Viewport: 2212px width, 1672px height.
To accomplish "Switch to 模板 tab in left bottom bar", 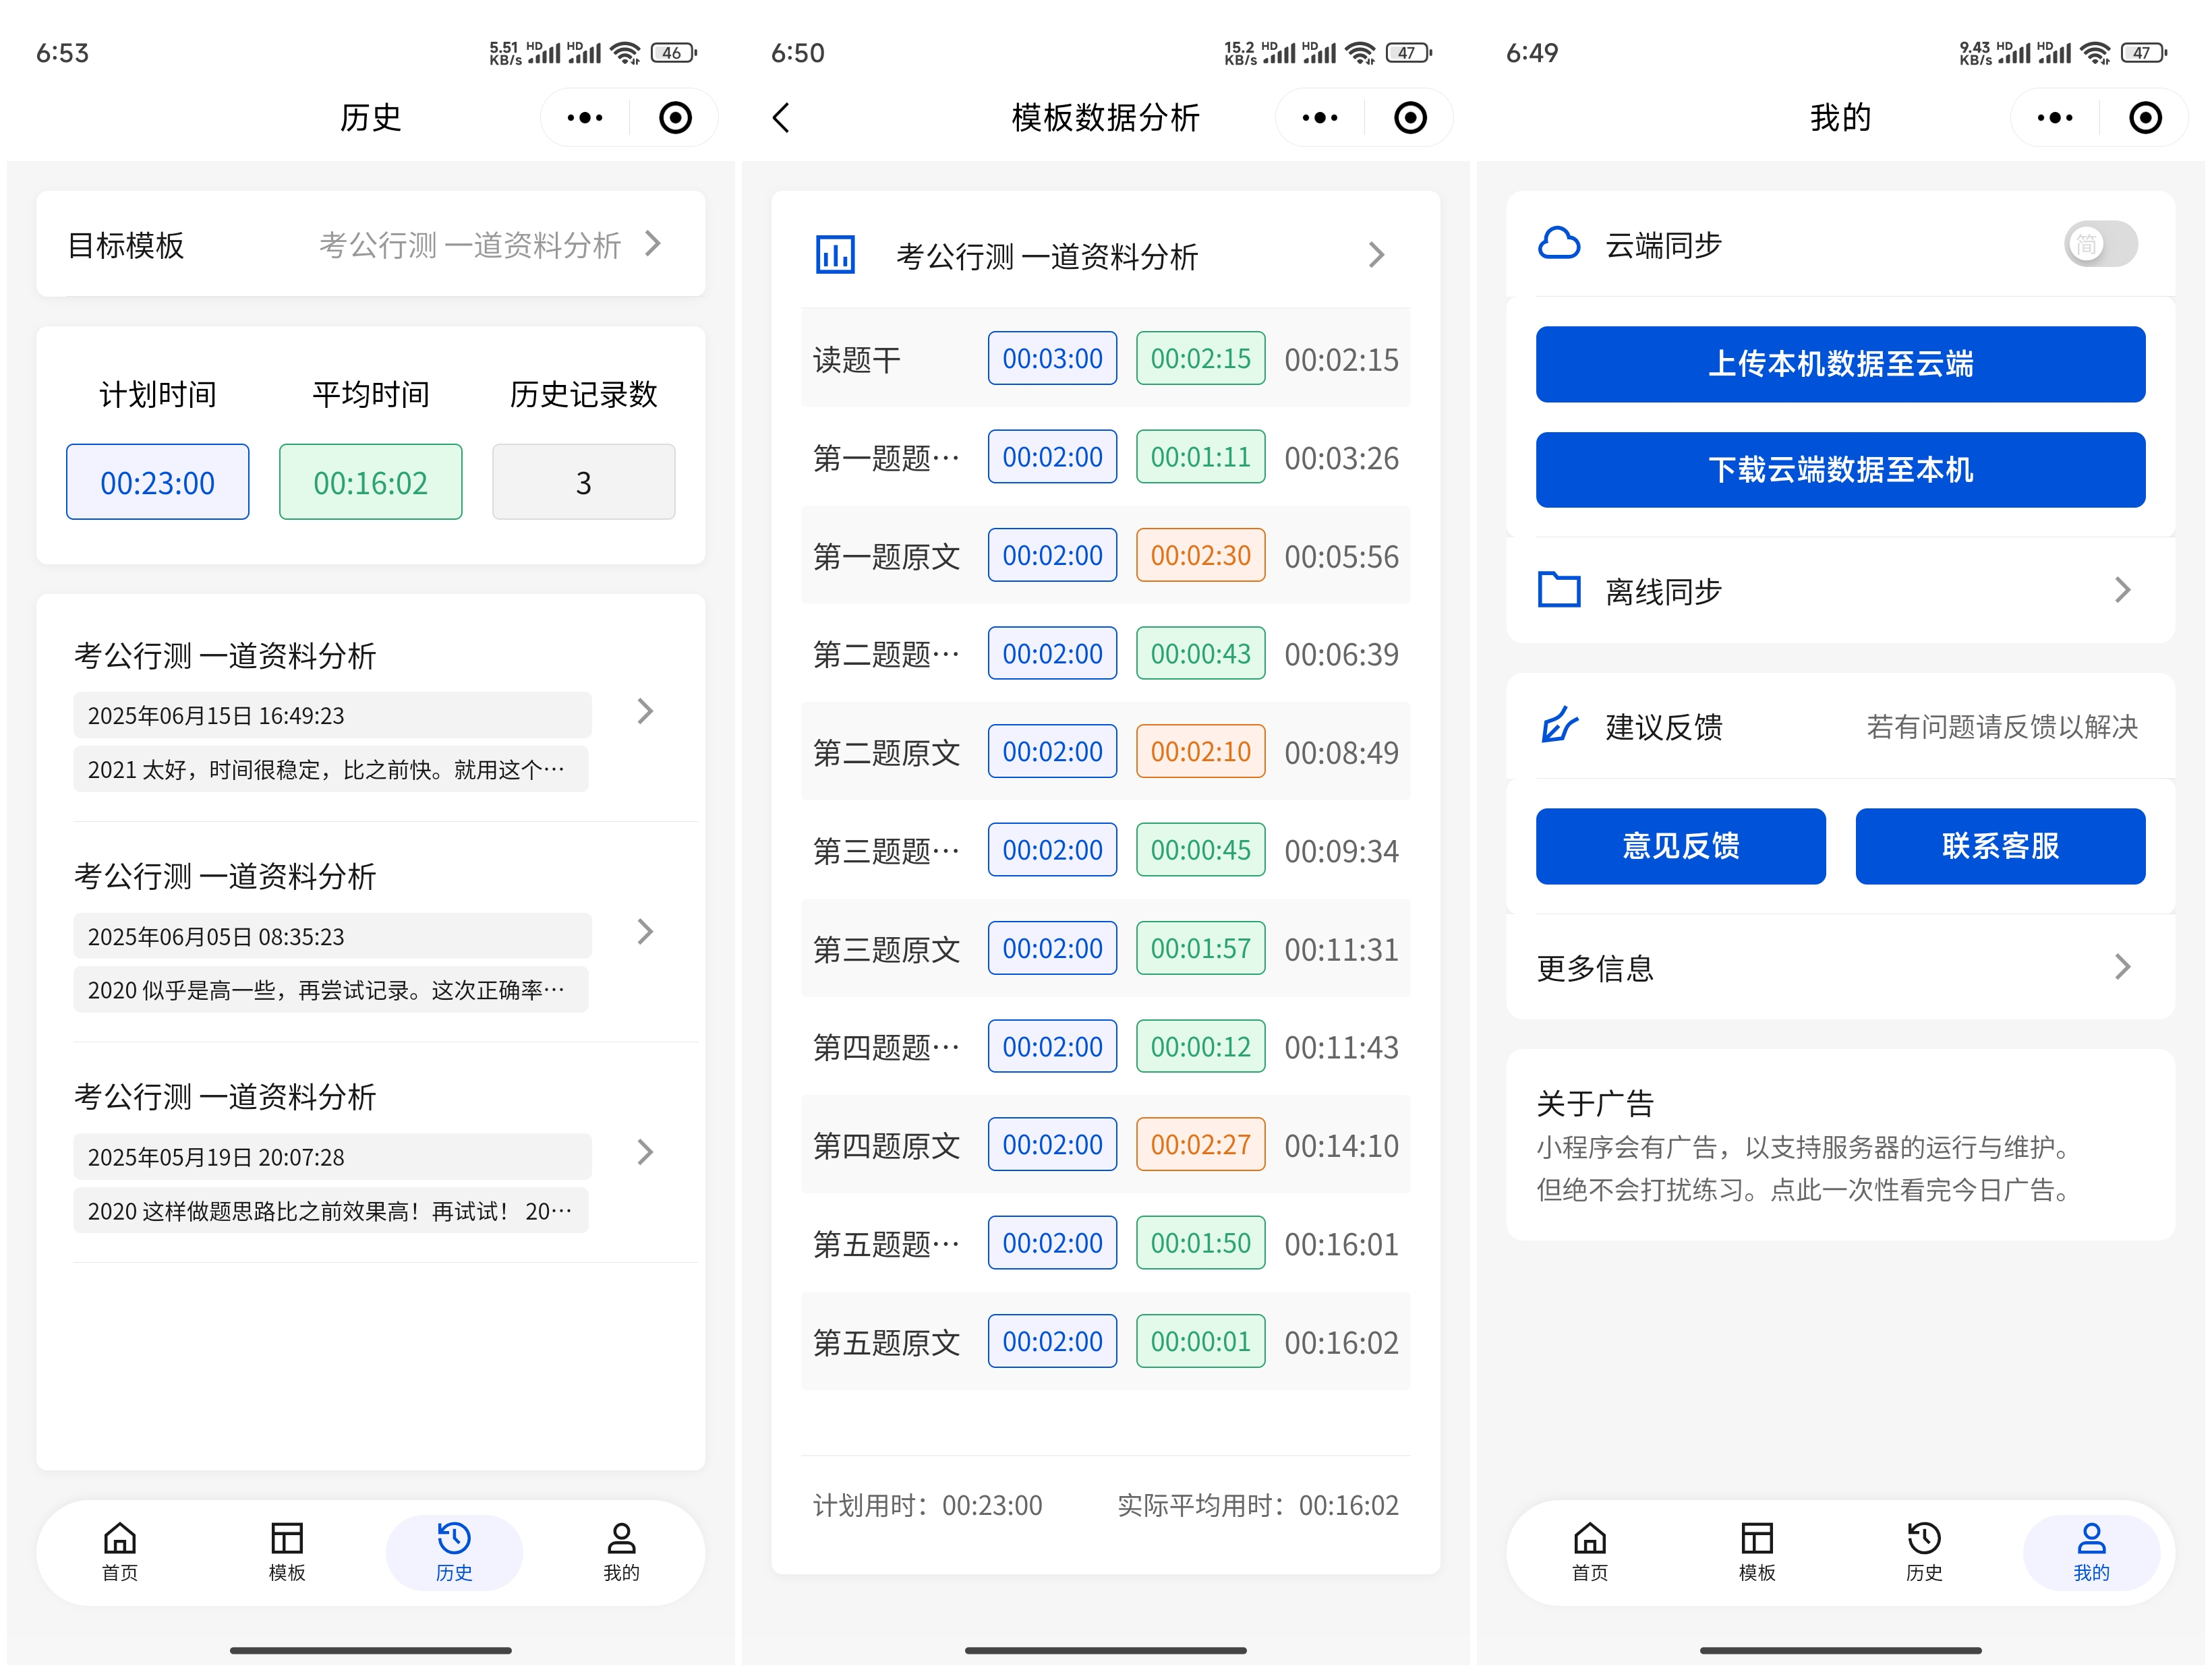I will tap(287, 1551).
